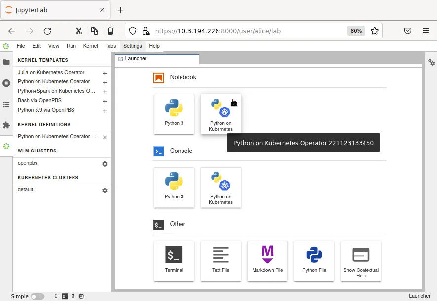Open the Run menu
Viewport: 437px width, 301px height.
click(71, 46)
